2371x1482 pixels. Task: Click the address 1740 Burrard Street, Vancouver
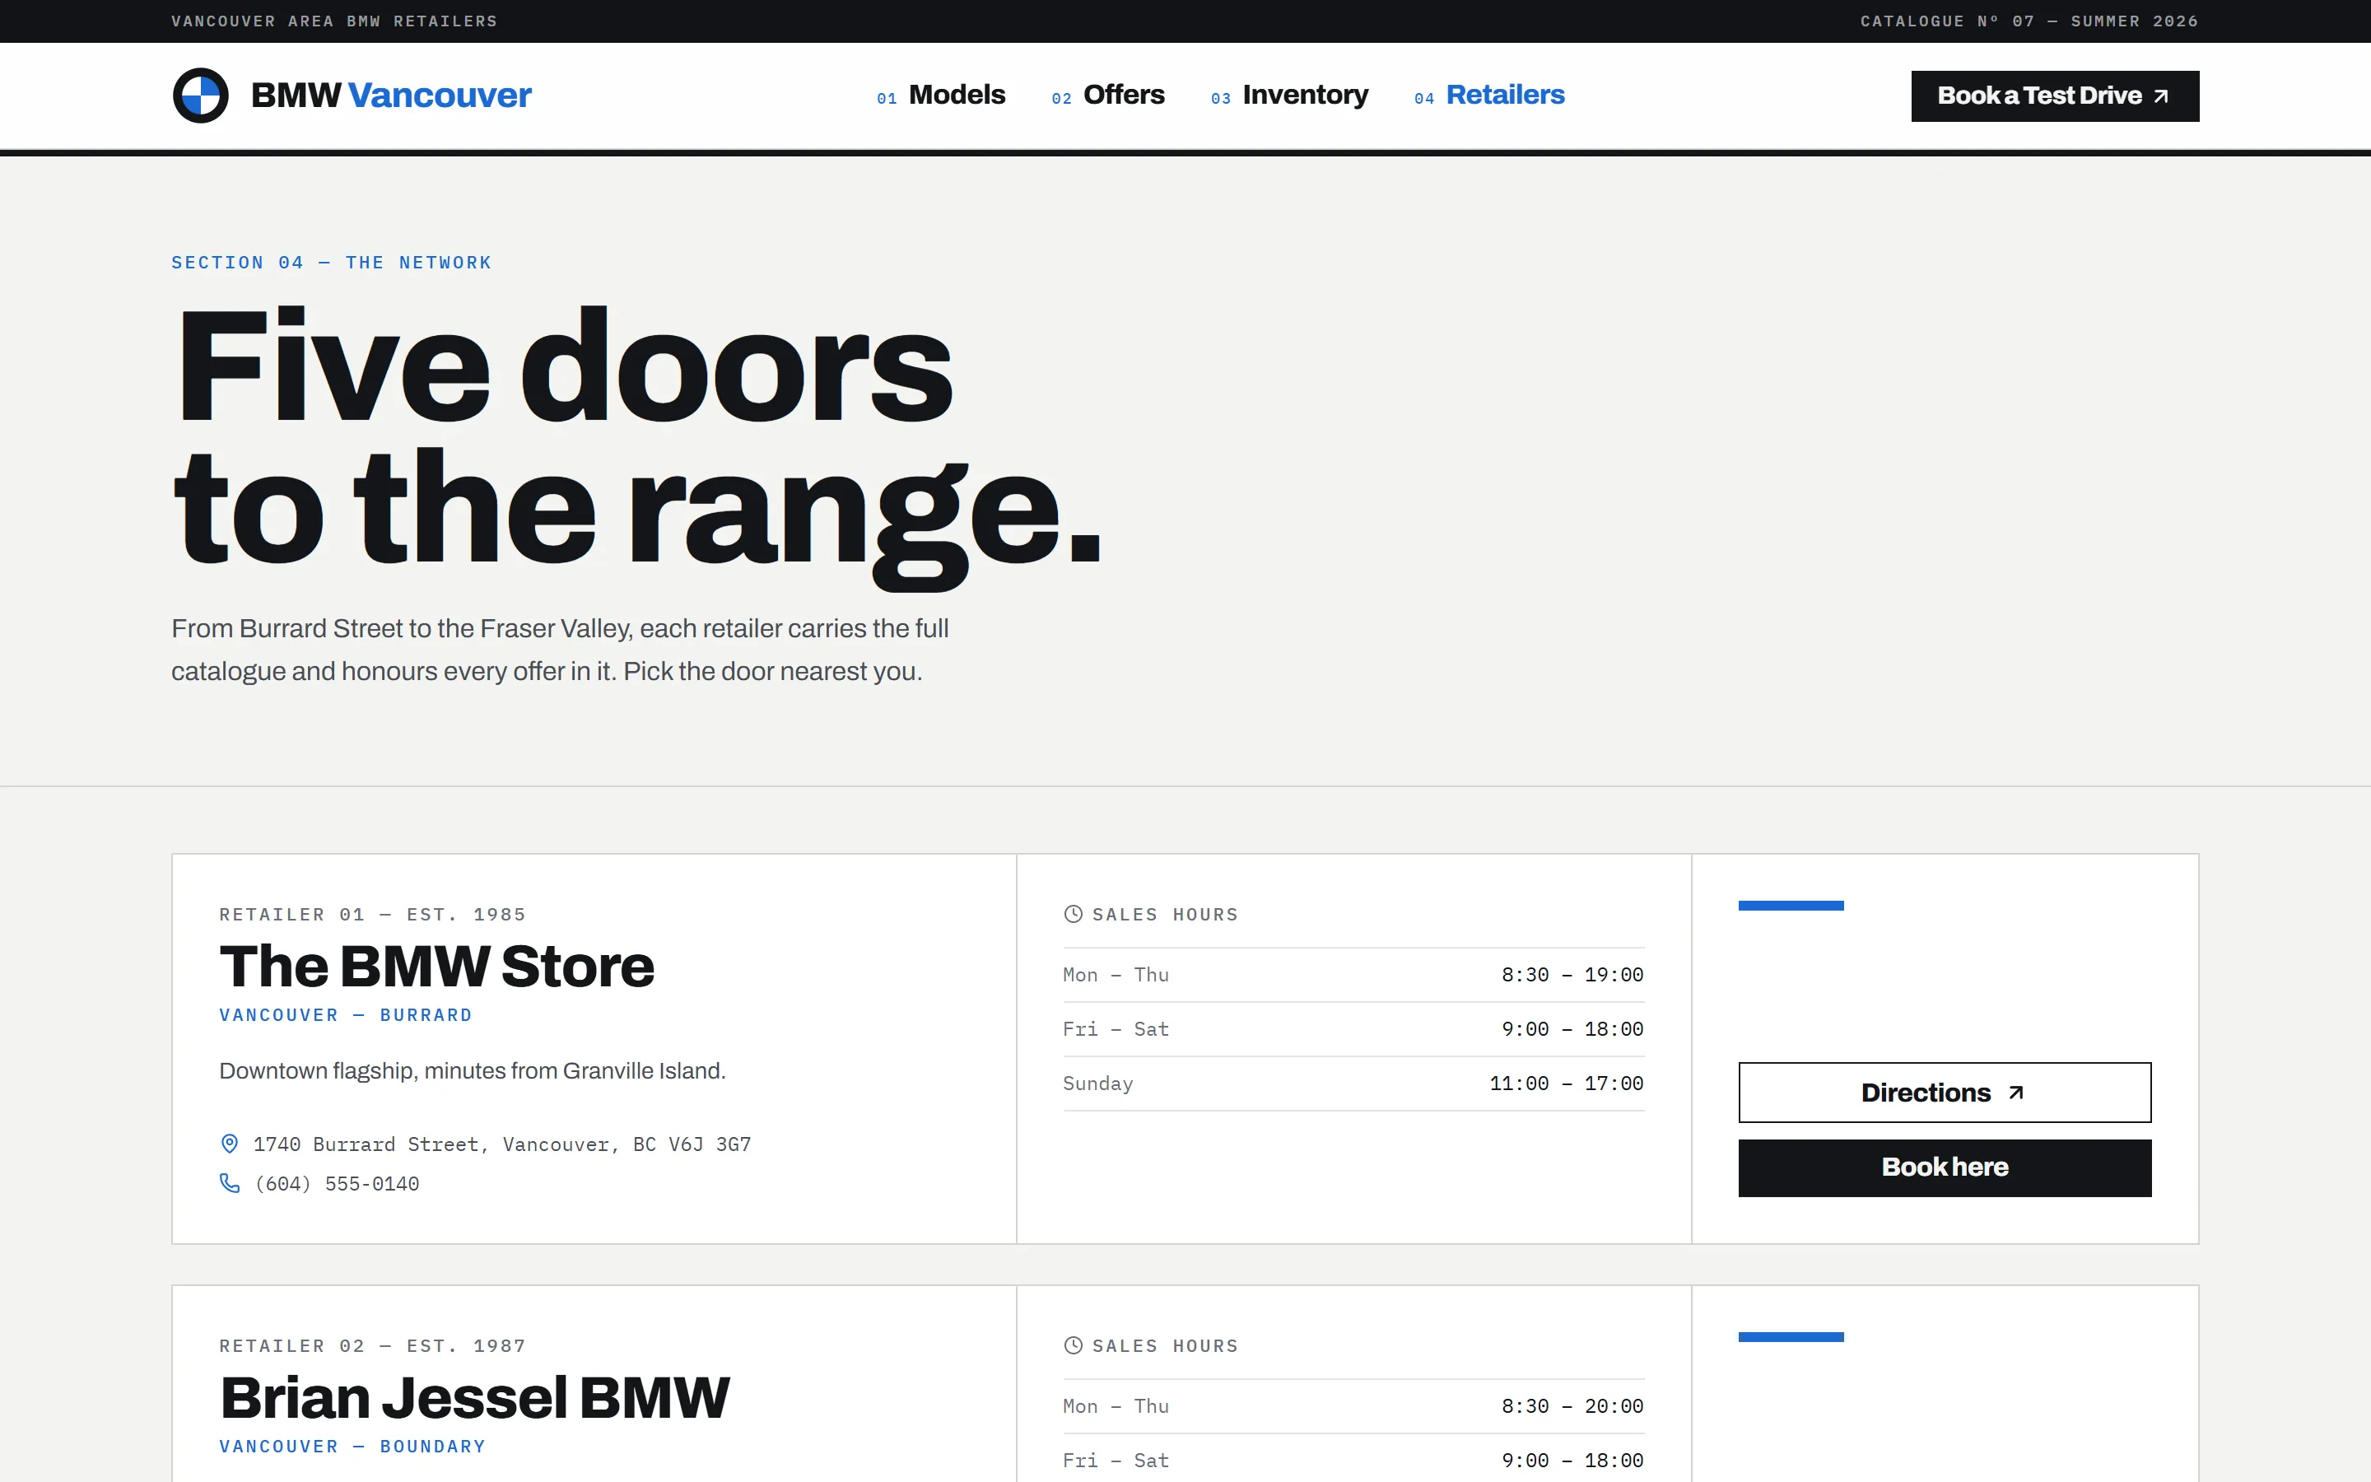tap(501, 1144)
